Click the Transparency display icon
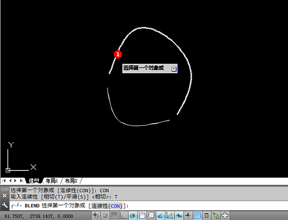 (x=197, y=215)
